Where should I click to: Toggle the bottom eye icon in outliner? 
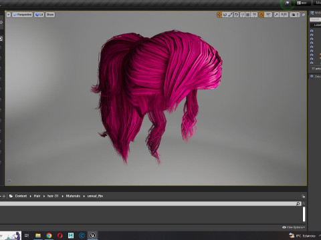tap(312, 63)
